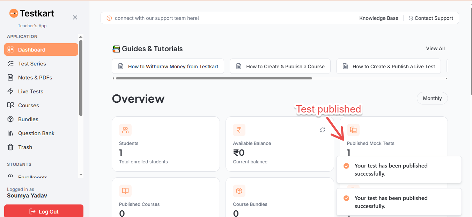
Task: Click the checkmark icon on upper publish toast
Action: (x=346, y=166)
